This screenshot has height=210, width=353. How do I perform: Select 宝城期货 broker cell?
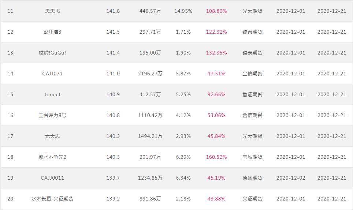click(252, 157)
